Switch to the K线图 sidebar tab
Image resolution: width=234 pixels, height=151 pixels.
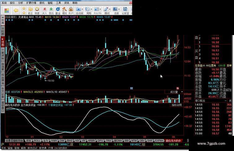[x=3, y=42]
